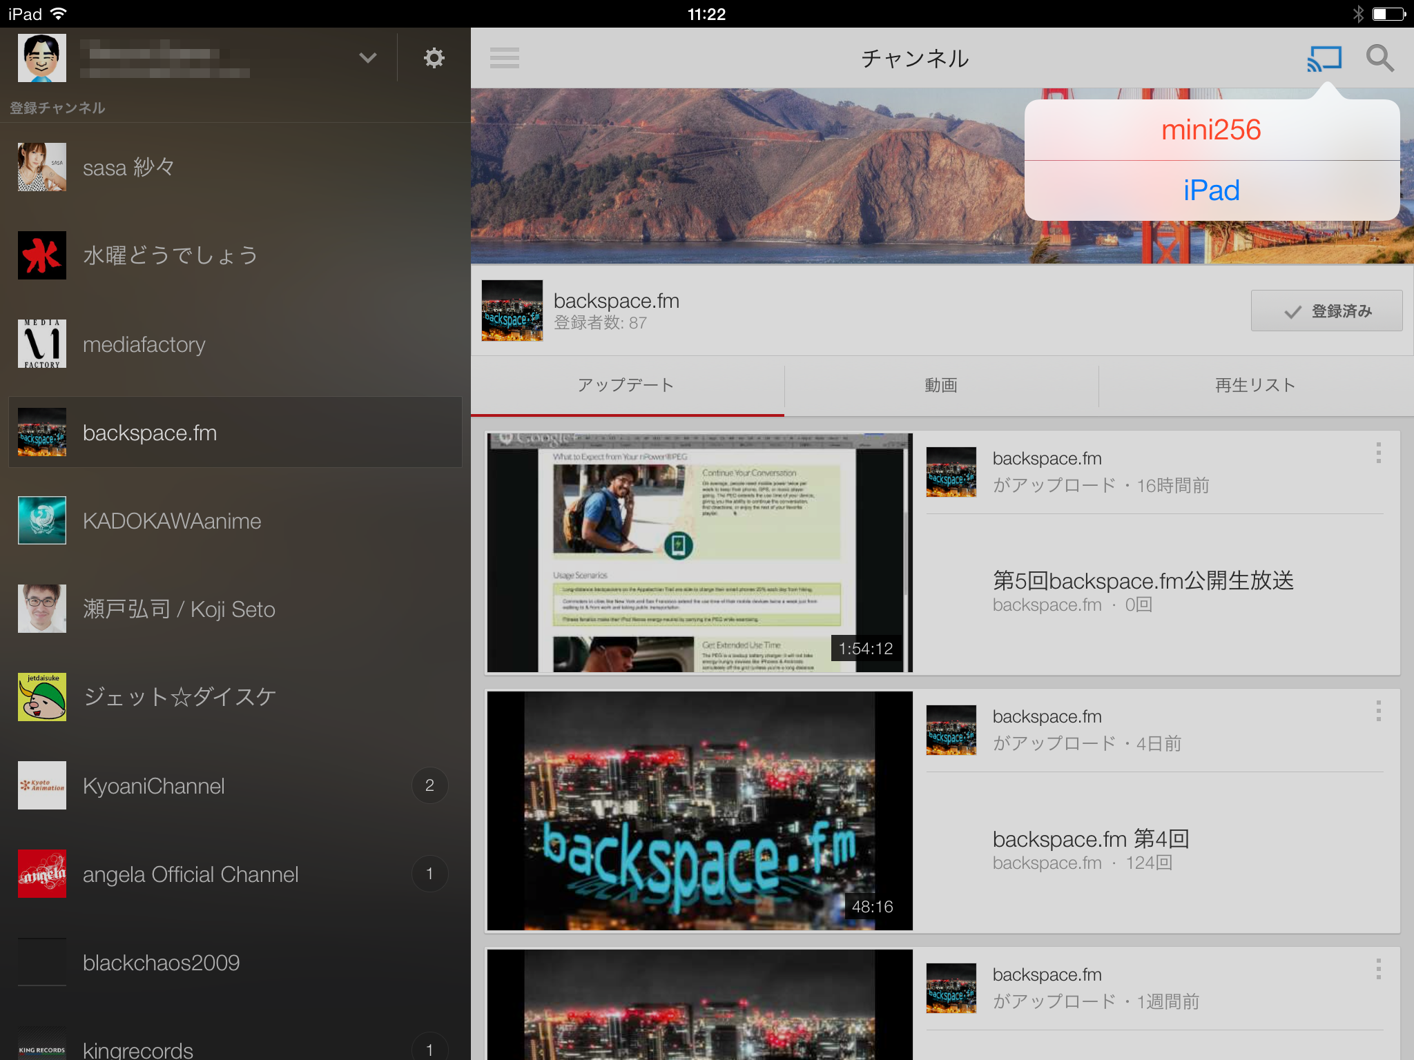
Task: Open the hamburger menu icon
Action: tap(505, 58)
